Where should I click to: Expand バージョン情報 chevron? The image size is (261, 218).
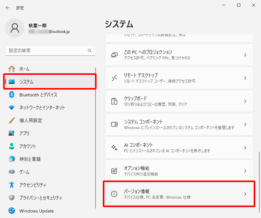click(x=245, y=194)
